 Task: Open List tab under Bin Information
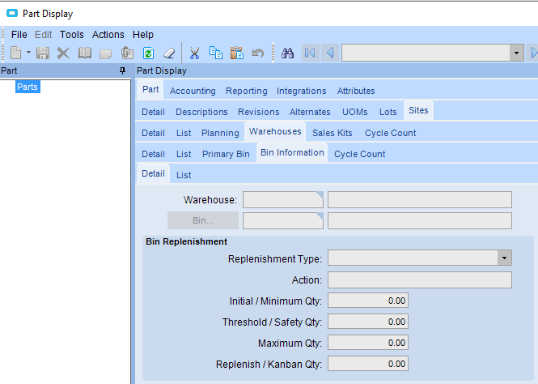click(184, 175)
